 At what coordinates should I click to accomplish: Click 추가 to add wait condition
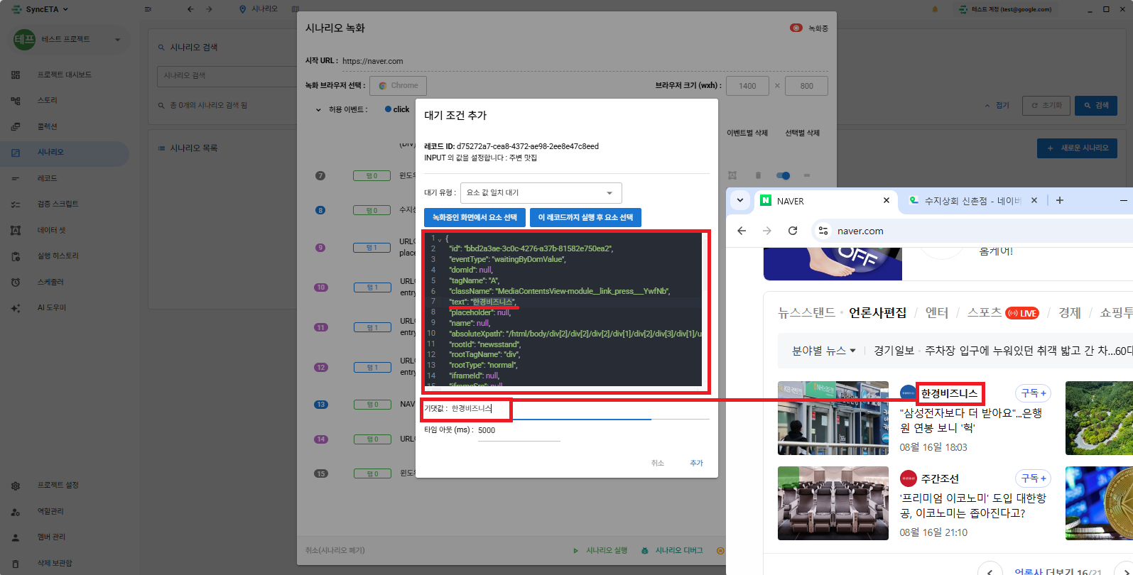(696, 463)
